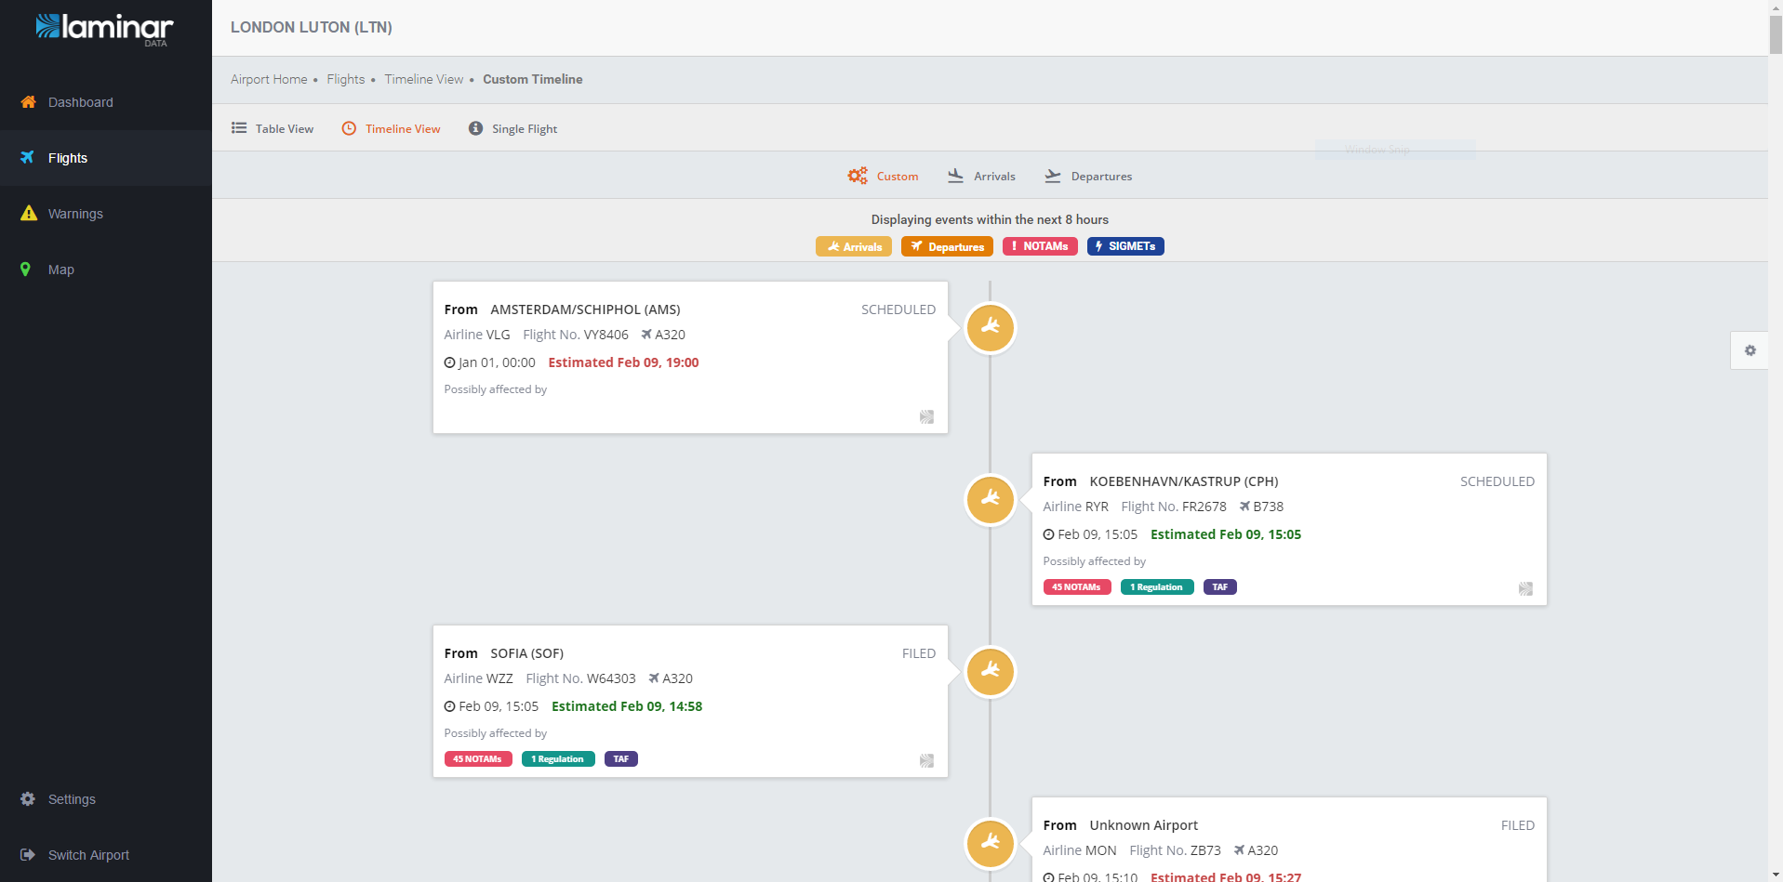The width and height of the screenshot is (1783, 882).
Task: Click the Unknown Airport flight marker circle
Action: [x=990, y=843]
